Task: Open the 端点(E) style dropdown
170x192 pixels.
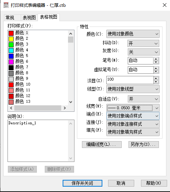Action: click(x=133, y=116)
